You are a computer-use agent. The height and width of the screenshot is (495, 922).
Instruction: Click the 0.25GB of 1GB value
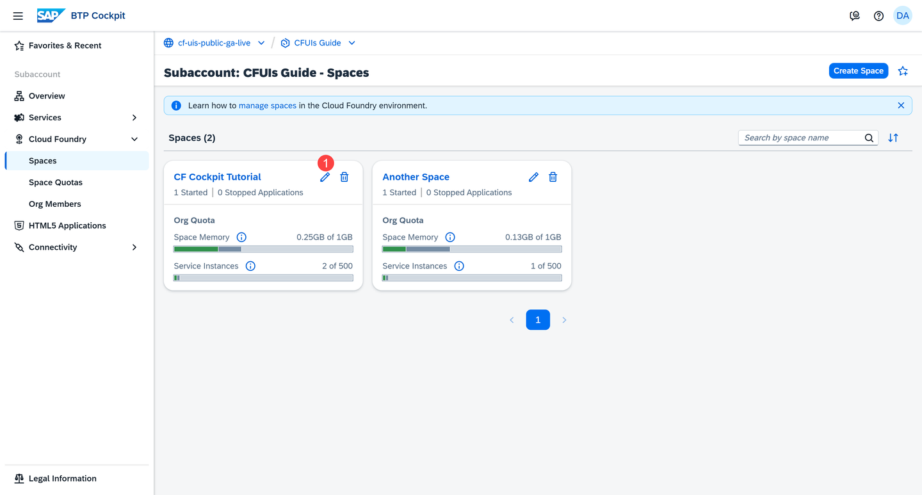point(325,237)
